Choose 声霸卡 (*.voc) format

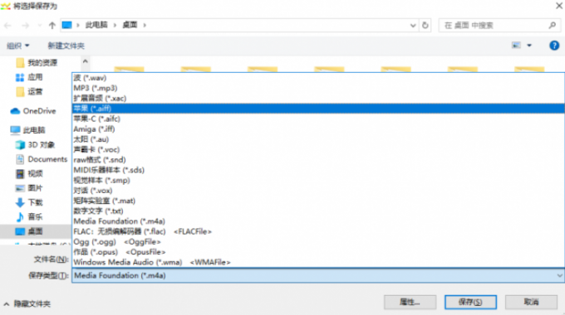click(318, 149)
